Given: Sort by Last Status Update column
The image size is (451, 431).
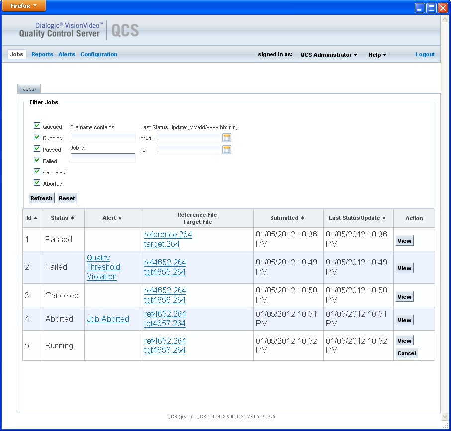Looking at the screenshot, I should pos(358,218).
